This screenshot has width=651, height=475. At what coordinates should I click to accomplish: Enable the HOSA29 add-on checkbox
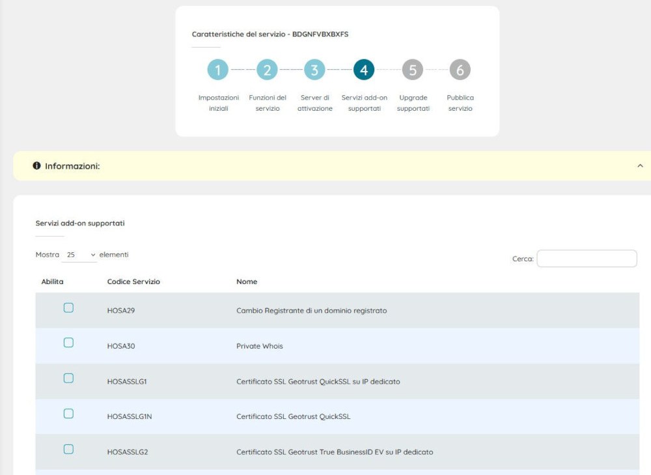point(68,308)
